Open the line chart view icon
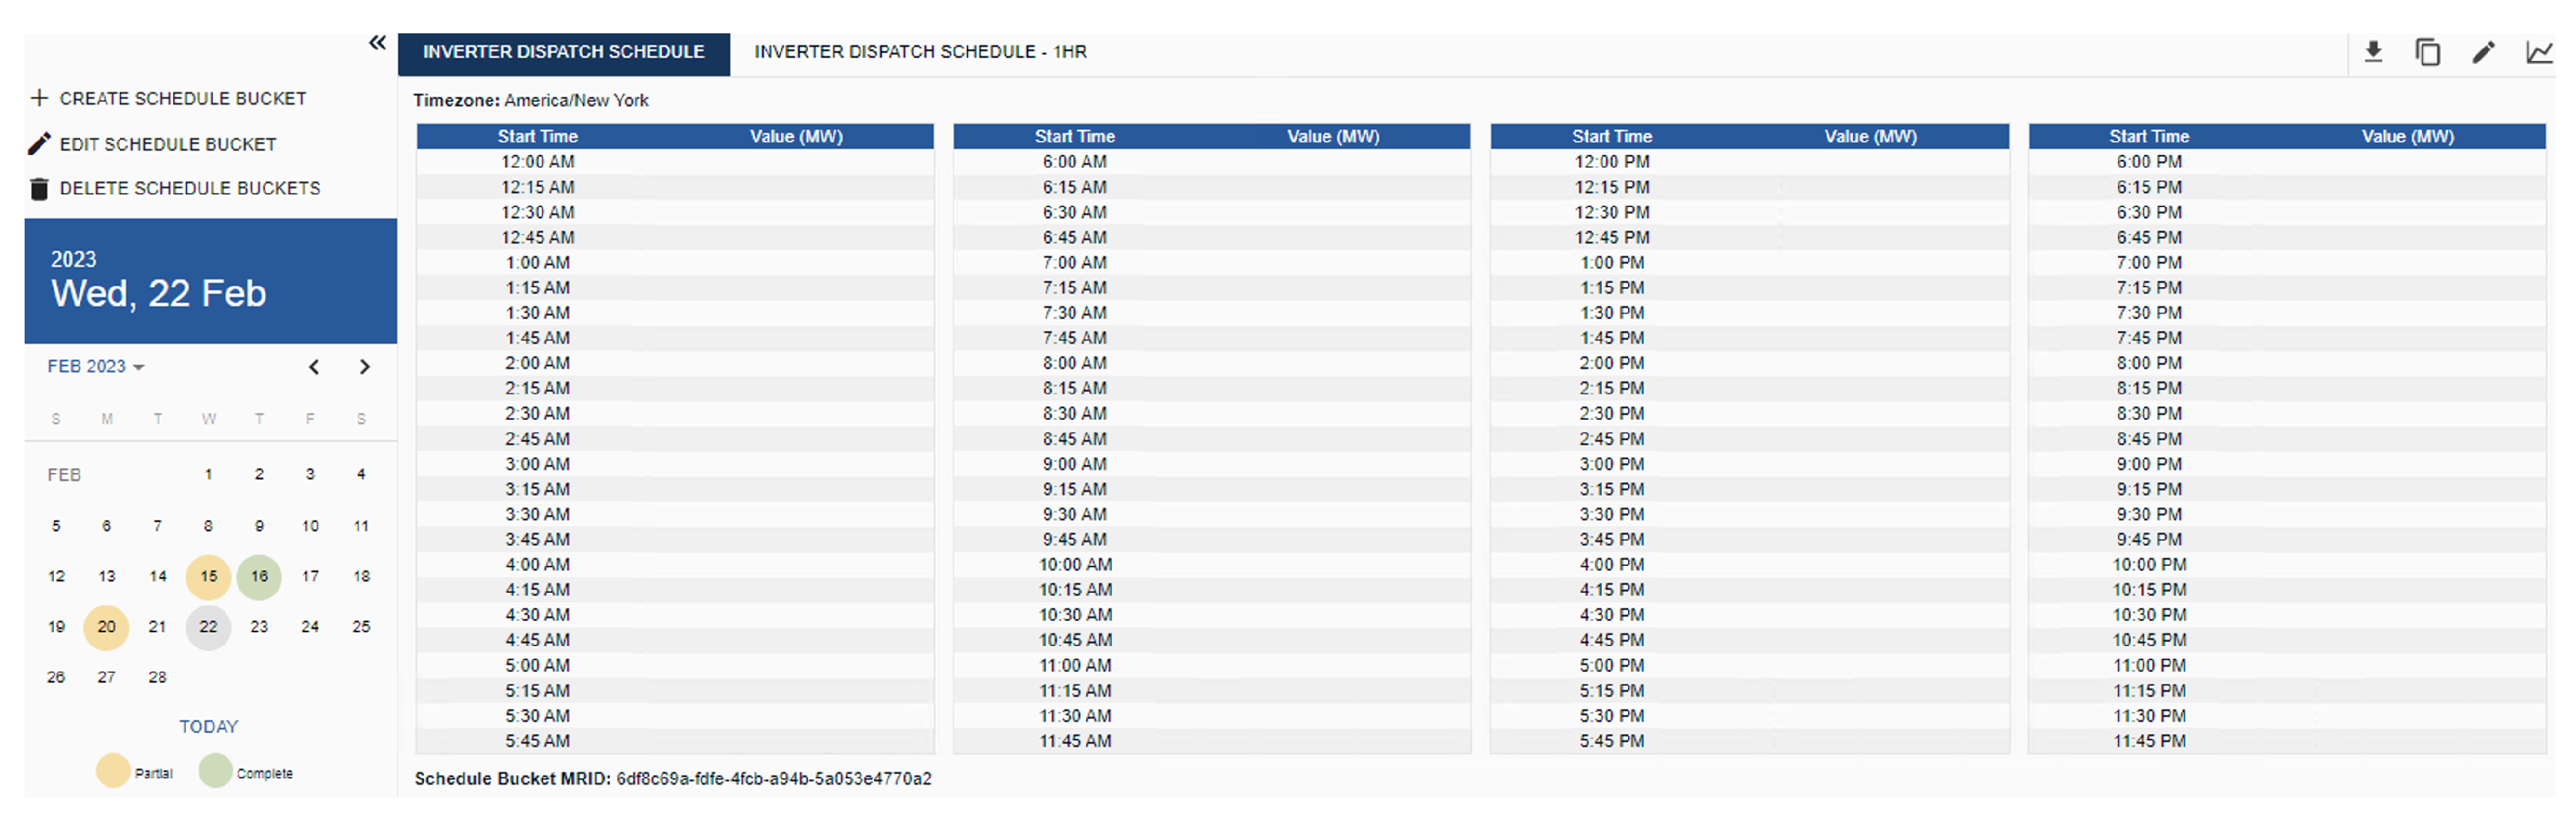Screen dimensions: 2576x826 [x=2538, y=52]
